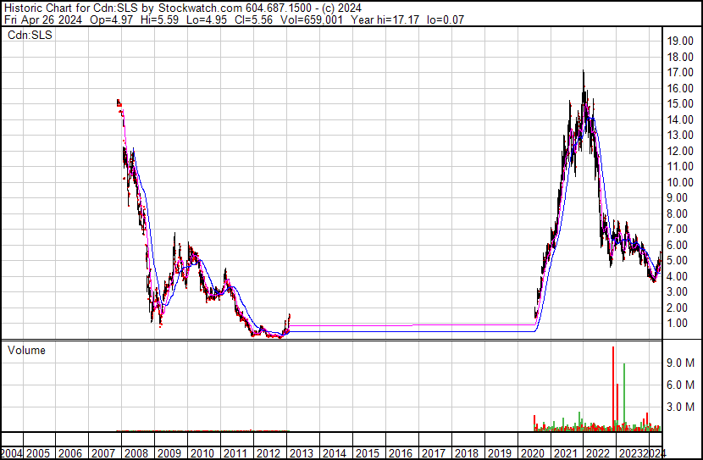Click the 'Hi=5.59' high value
Screen dimensions: 703x460
tap(159, 19)
